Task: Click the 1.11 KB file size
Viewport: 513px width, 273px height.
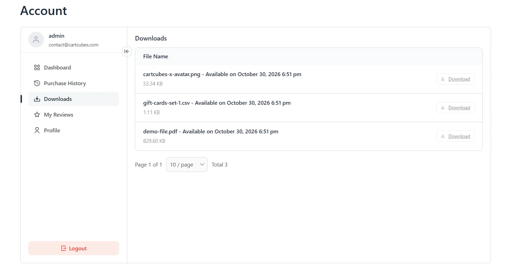Action: click(x=151, y=112)
